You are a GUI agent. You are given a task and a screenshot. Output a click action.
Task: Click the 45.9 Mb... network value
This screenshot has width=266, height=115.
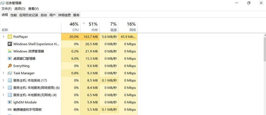(x=128, y=37)
